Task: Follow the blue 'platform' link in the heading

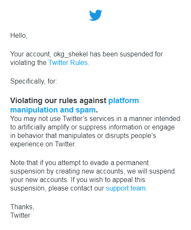Action: [123, 101]
